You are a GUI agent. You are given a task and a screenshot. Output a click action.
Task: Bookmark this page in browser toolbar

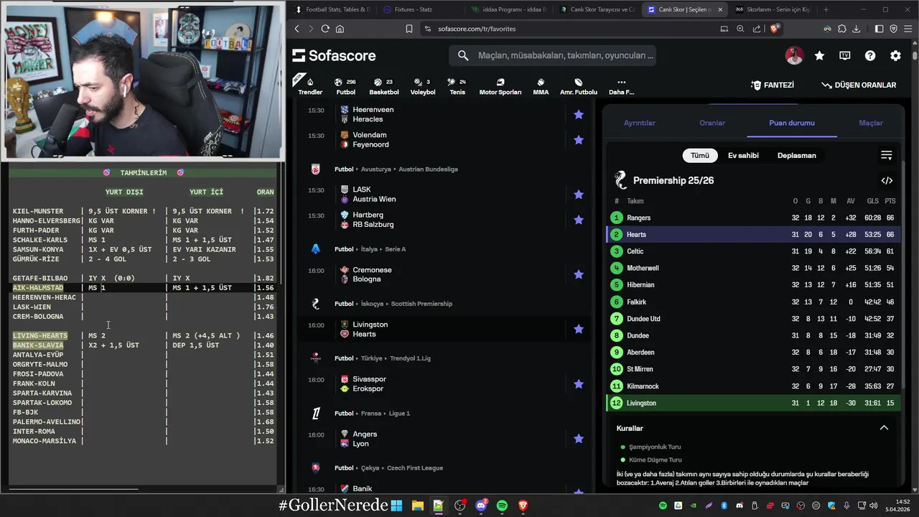(409, 29)
